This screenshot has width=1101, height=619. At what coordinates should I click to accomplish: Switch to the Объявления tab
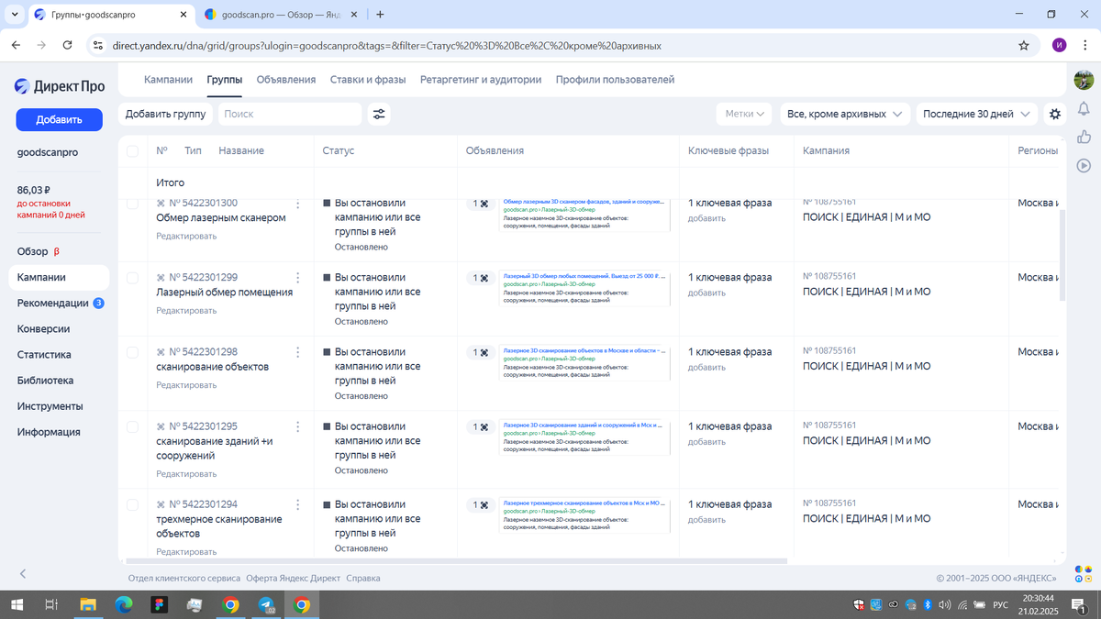tap(286, 80)
